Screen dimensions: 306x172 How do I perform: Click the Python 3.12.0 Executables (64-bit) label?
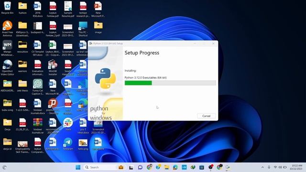(x=145, y=77)
